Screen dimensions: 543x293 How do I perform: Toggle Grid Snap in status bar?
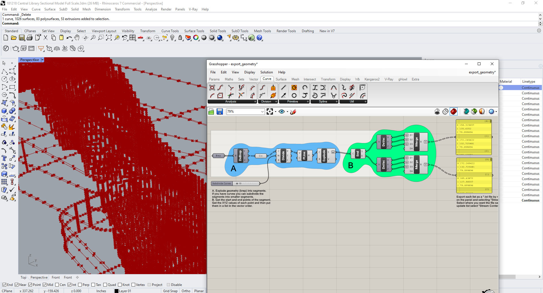tap(170, 291)
